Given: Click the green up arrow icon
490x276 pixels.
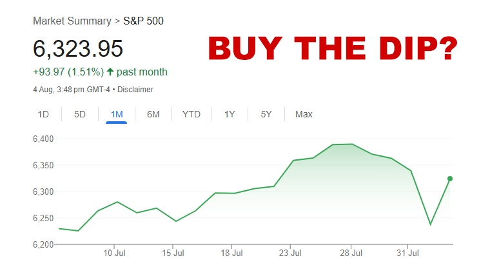Looking at the screenshot, I should tap(110, 72).
